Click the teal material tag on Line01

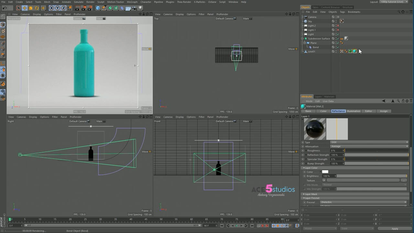pos(354,51)
